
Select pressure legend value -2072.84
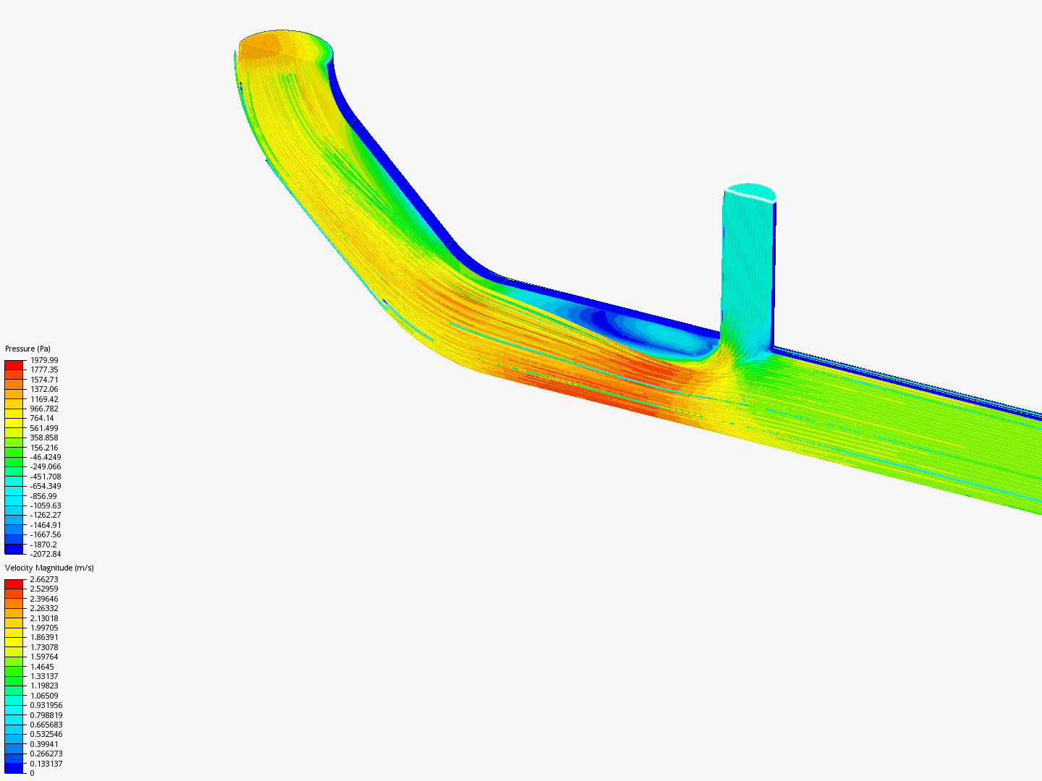click(46, 554)
